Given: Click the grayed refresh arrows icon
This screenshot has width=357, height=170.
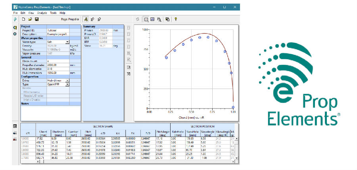Looking at the screenshot, I should coord(138,19).
